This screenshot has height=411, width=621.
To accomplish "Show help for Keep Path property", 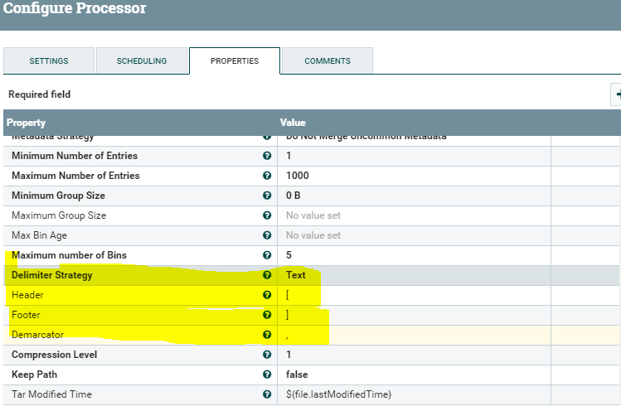I will pos(267,375).
